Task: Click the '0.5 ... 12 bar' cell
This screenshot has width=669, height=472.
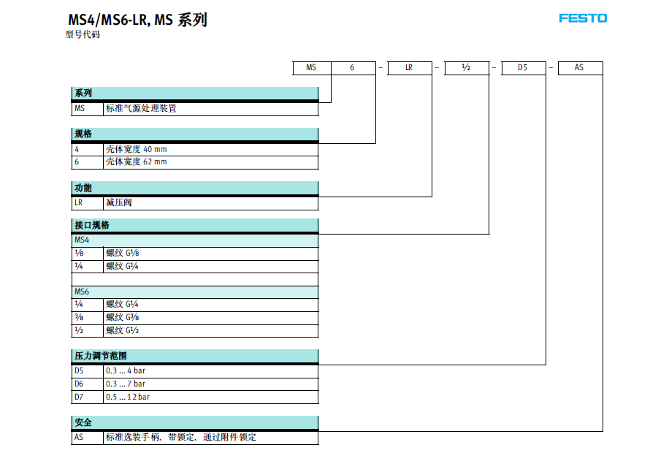Action: (x=211, y=397)
